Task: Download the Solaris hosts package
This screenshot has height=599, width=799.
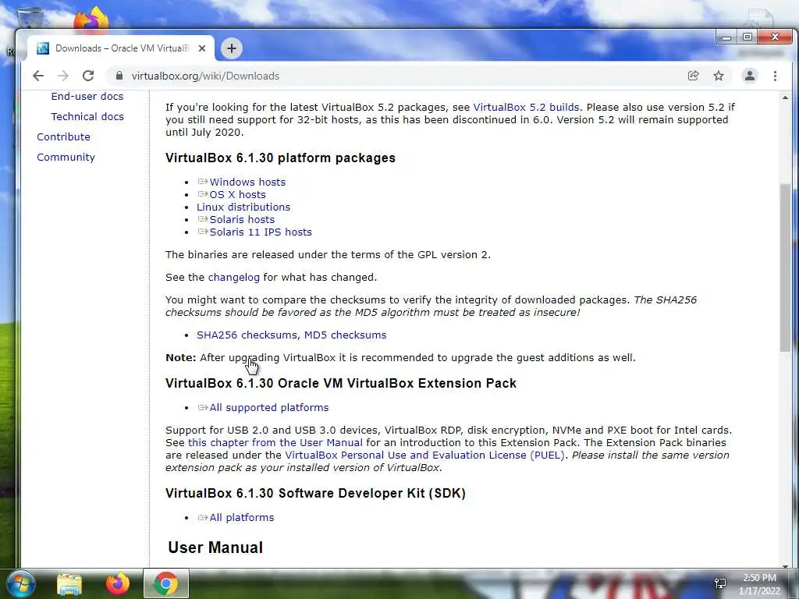Action: click(x=242, y=219)
